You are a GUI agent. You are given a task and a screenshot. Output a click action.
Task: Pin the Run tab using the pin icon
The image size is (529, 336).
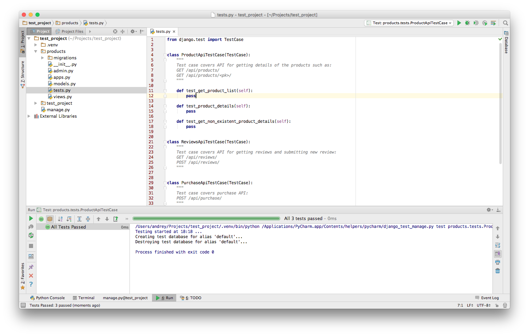click(x=31, y=267)
